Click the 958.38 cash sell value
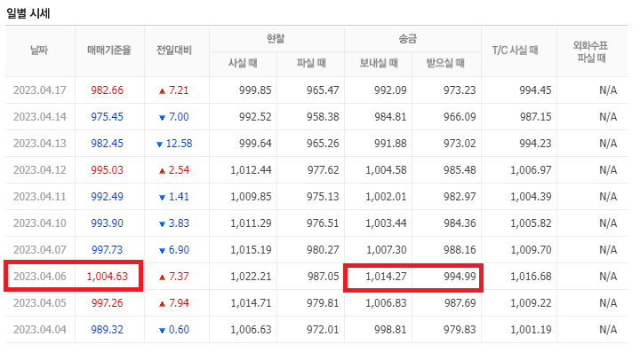640x352 pixels. (323, 117)
